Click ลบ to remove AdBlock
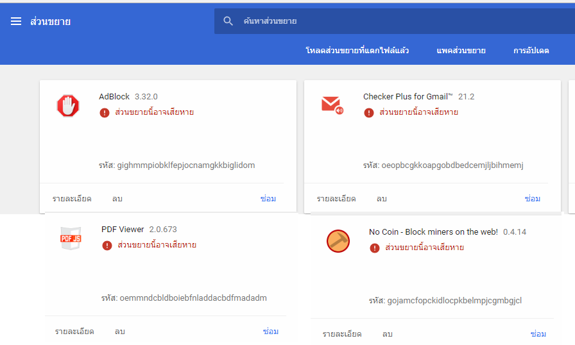575x345 pixels. (117, 199)
